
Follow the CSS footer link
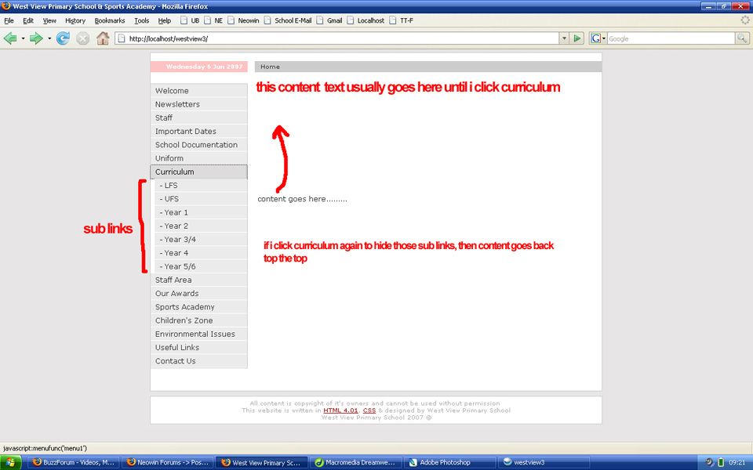coord(369,410)
